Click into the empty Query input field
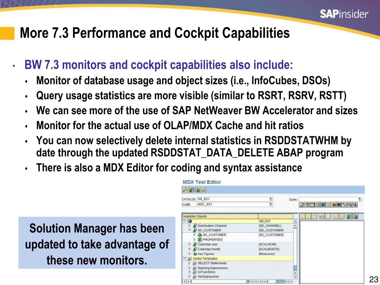 (x=330, y=199)
